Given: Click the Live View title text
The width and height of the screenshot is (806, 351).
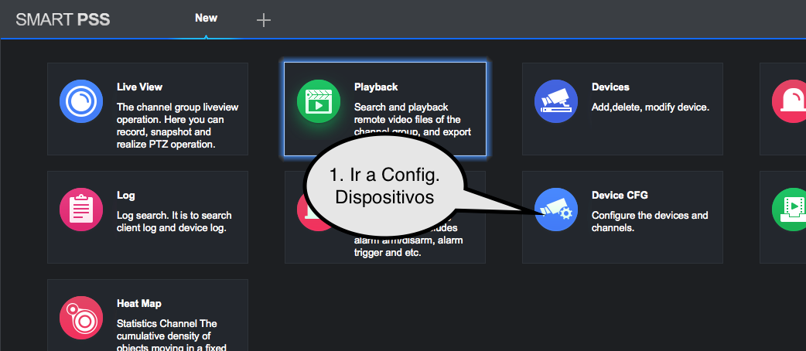Looking at the screenshot, I should click(x=140, y=87).
